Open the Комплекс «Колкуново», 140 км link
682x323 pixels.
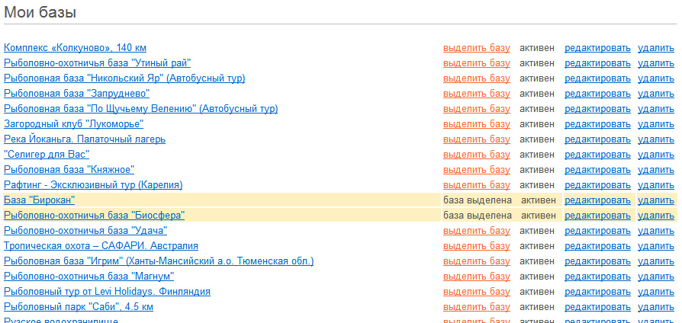coord(75,48)
